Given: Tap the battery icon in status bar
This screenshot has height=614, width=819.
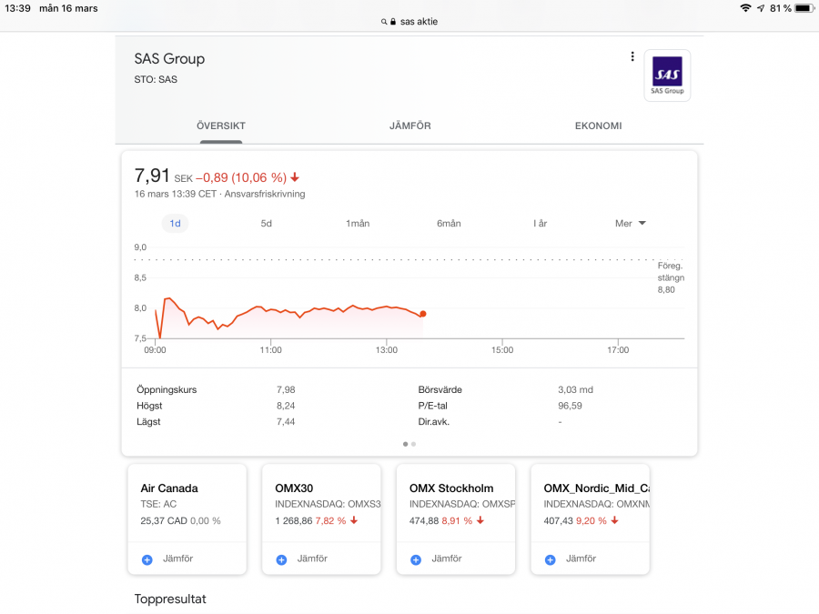Looking at the screenshot, I should pos(804,8).
